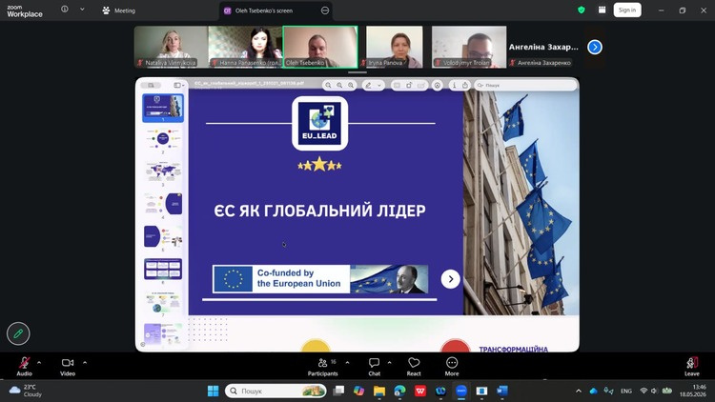
Task: Open the markup pen dropdown arrow
Action: pyautogui.click(x=378, y=85)
